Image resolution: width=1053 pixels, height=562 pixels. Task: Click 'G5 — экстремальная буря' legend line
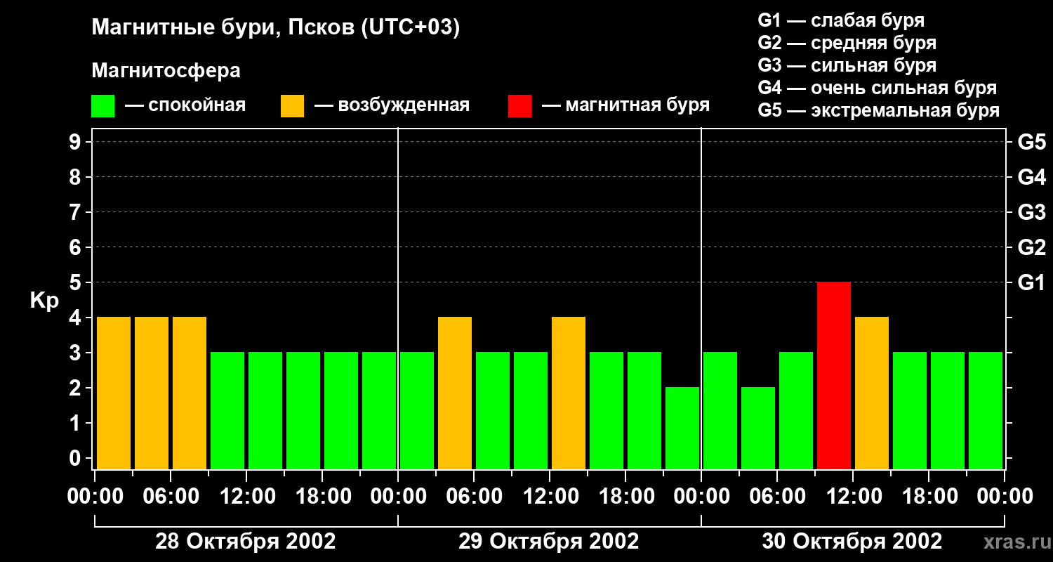(x=878, y=110)
